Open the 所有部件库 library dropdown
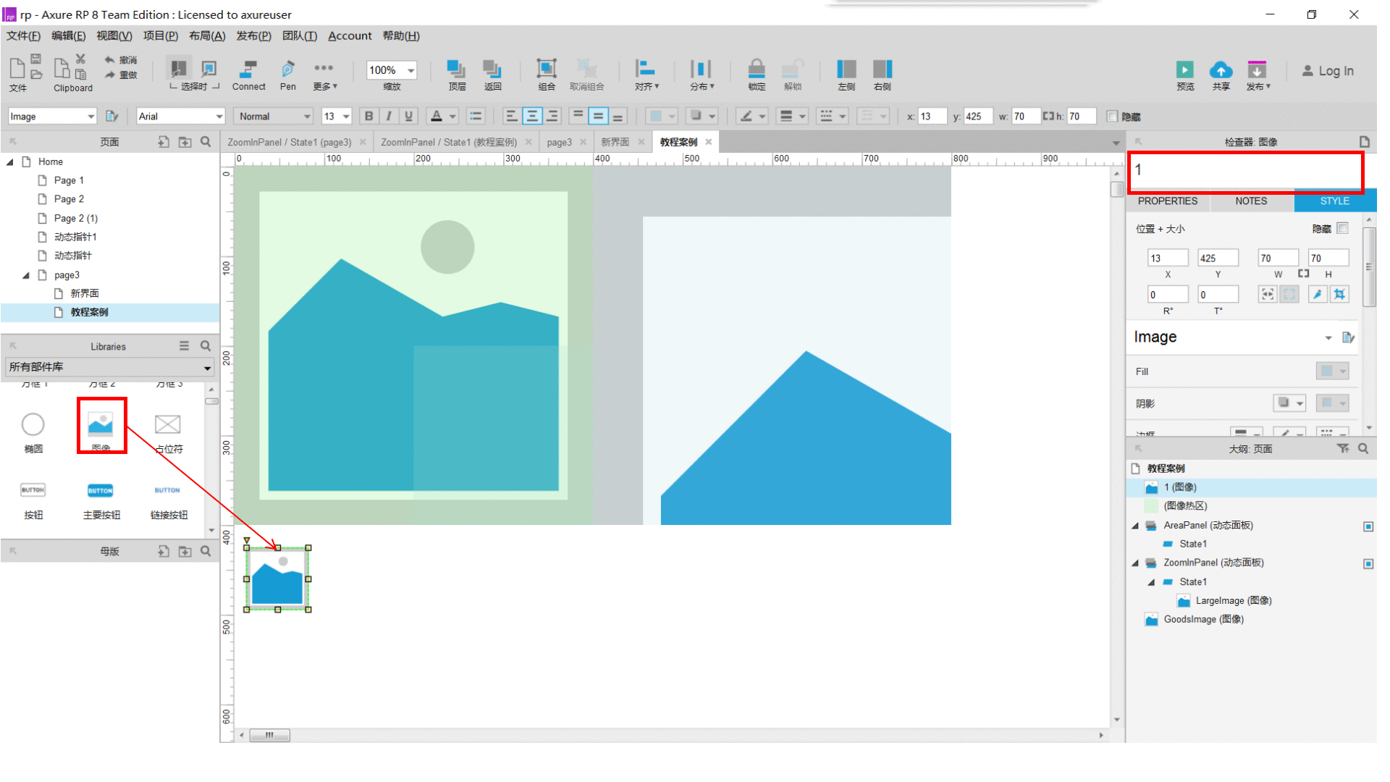 (110, 367)
